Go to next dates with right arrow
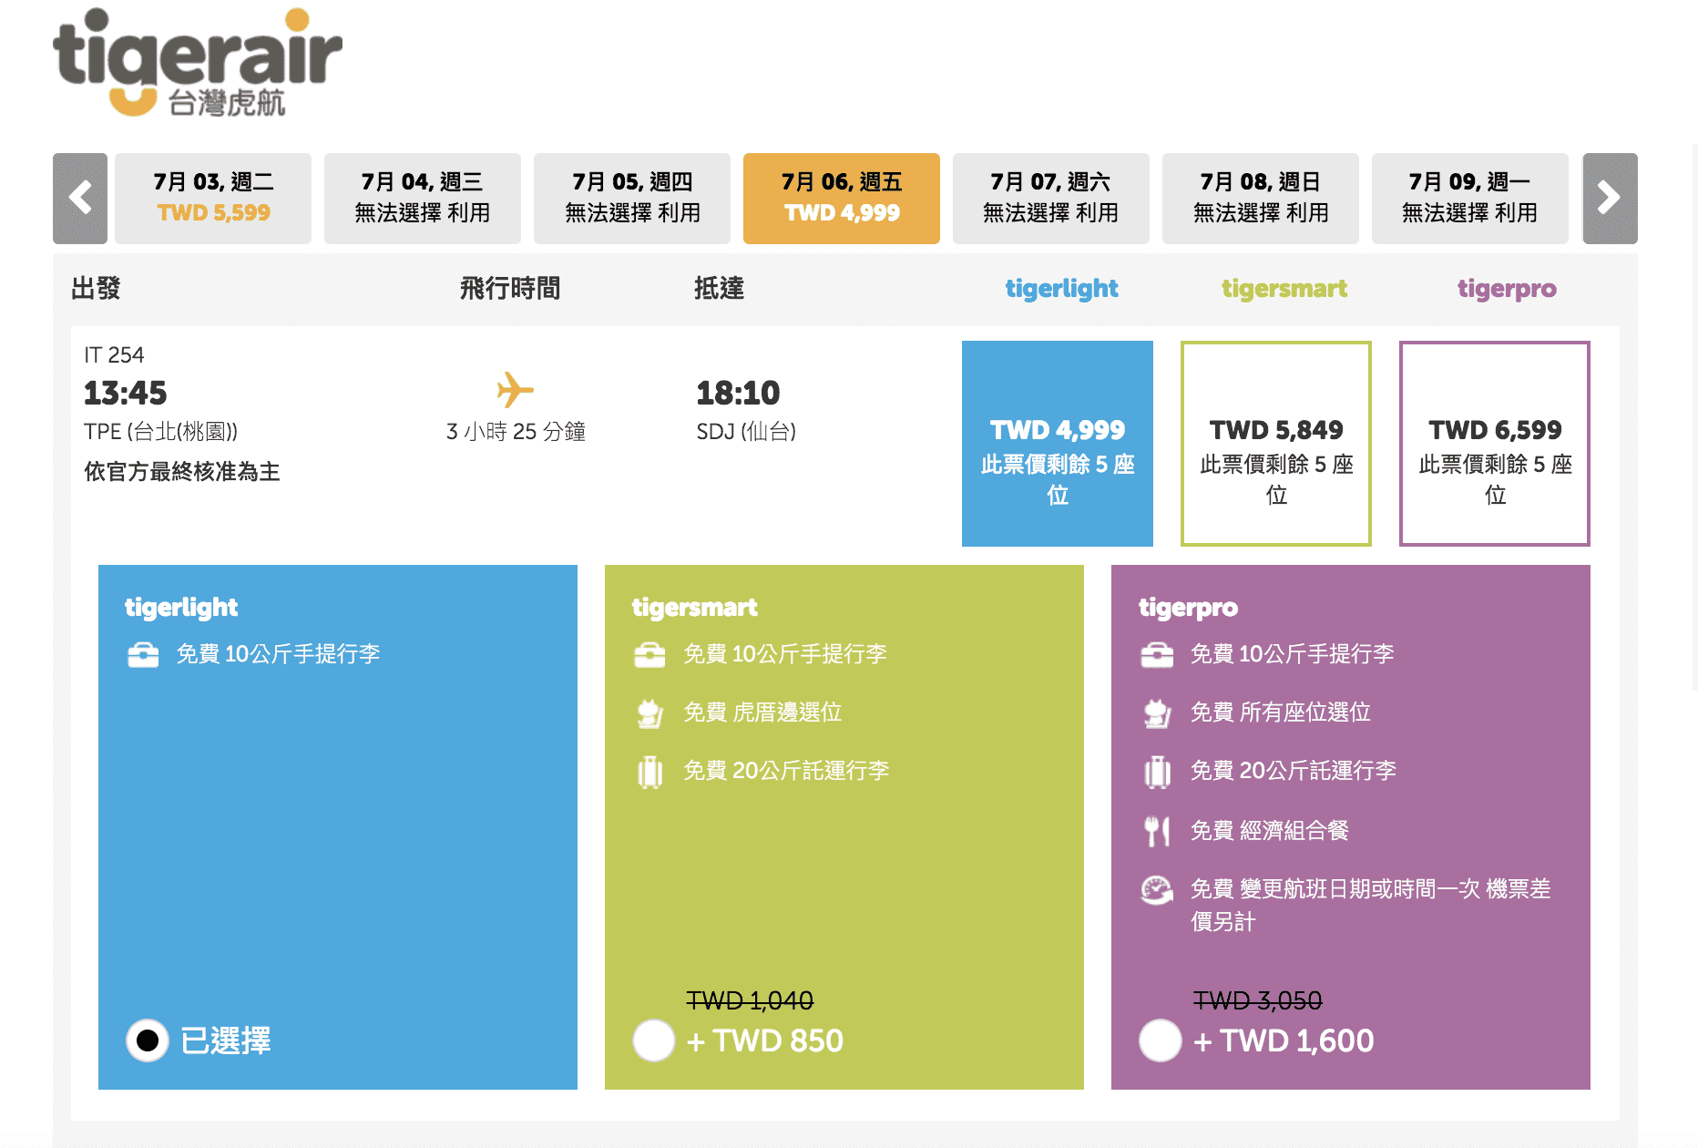 pyautogui.click(x=1610, y=199)
